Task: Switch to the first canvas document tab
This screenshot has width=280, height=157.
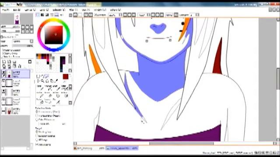Action: (89, 148)
